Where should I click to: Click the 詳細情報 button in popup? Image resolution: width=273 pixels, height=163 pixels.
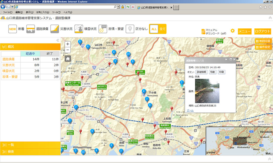[x=201, y=72]
